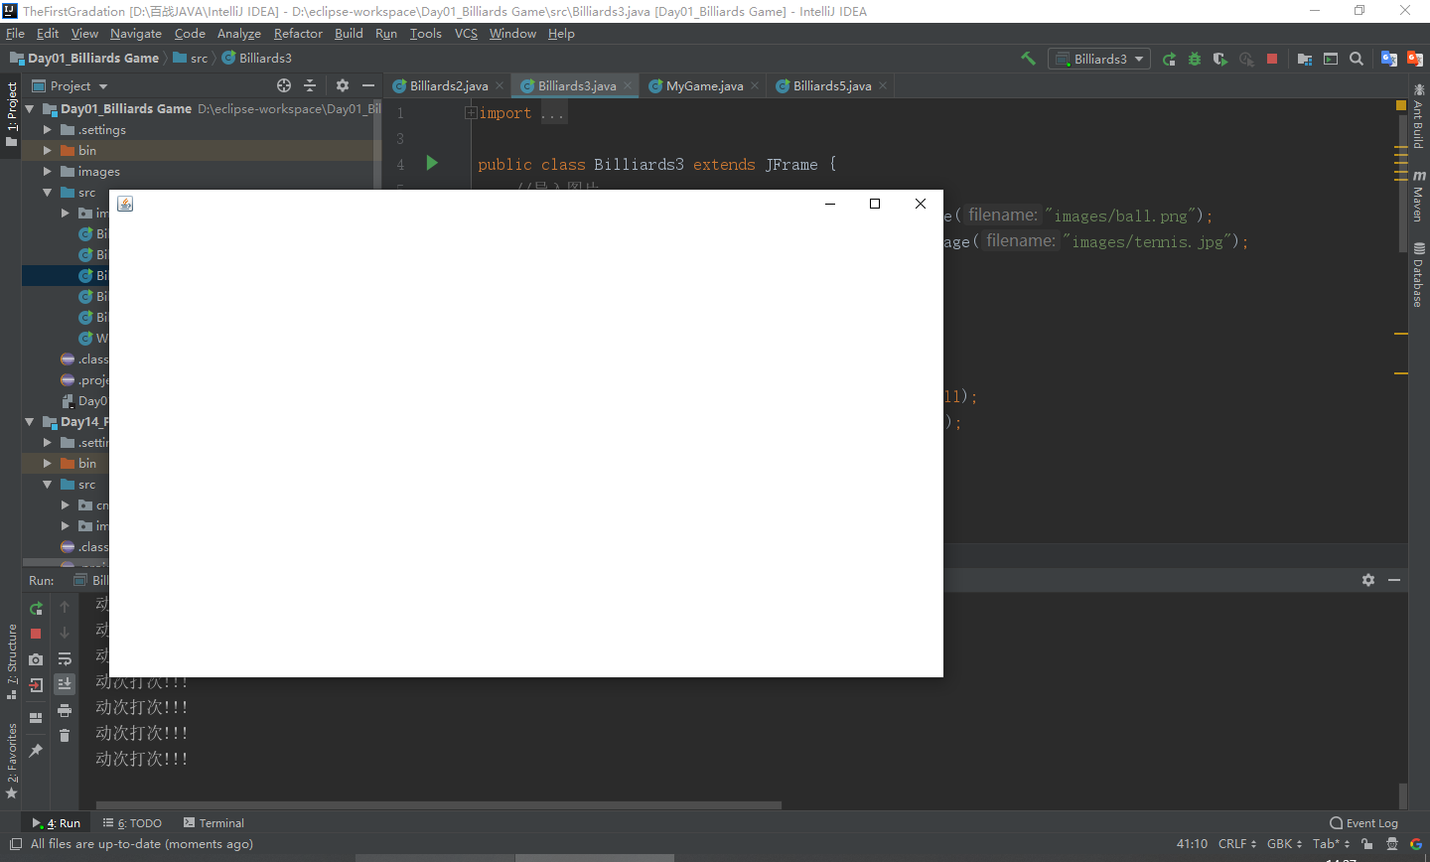Screen dimensions: 1430x862
Task: Open Run panel settings gear
Action: (x=1368, y=580)
